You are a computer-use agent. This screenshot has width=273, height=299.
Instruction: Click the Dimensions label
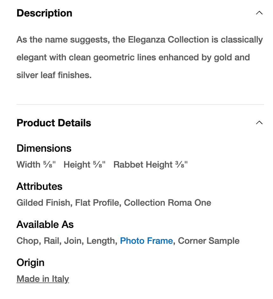click(44, 148)
